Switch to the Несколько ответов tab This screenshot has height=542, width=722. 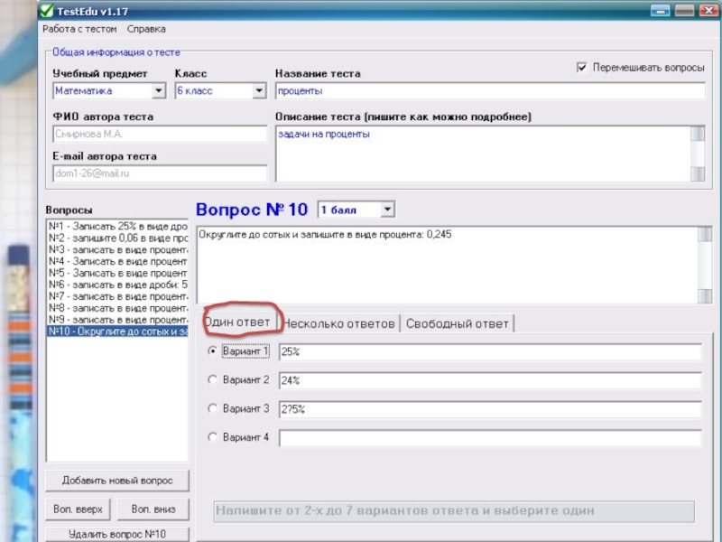point(340,323)
